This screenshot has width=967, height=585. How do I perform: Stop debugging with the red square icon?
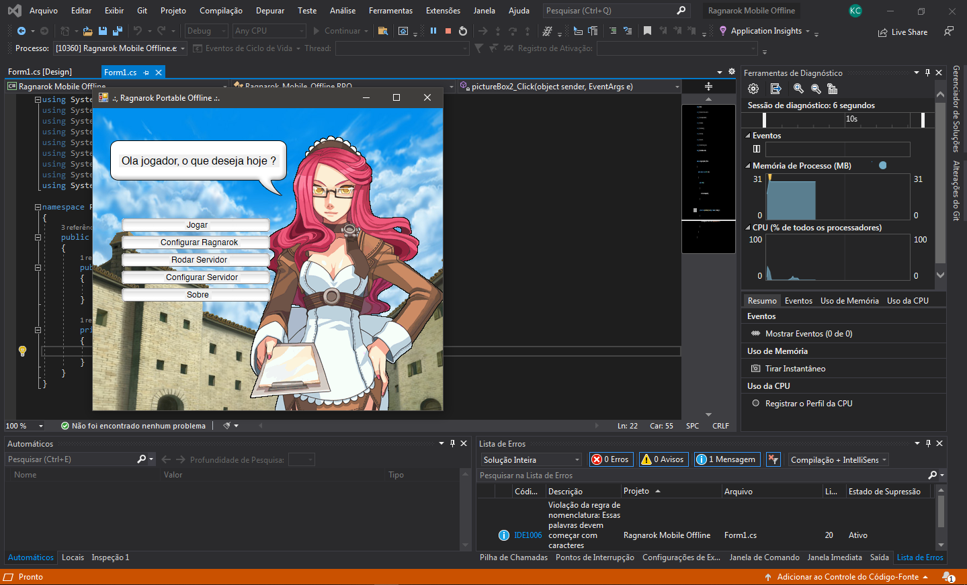click(x=448, y=31)
